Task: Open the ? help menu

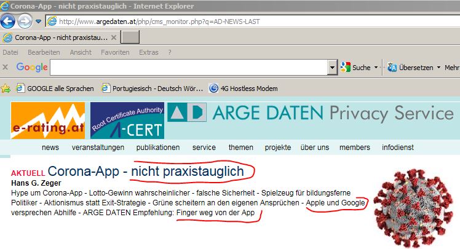Action: [x=170, y=52]
